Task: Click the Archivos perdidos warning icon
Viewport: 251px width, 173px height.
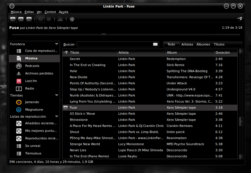Action: (19, 73)
